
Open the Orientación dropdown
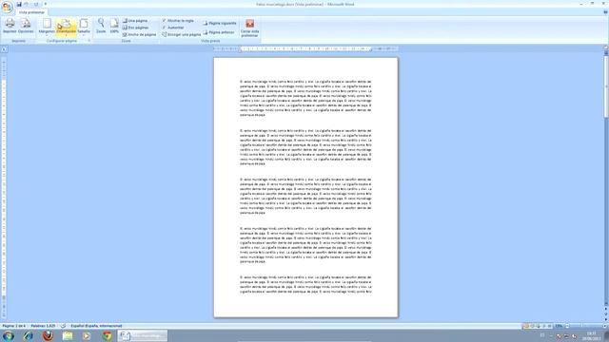click(66, 27)
